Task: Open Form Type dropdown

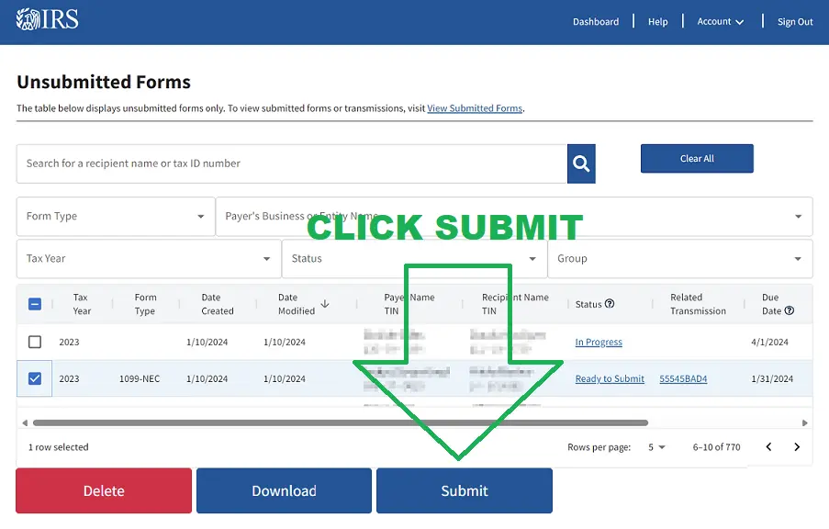Action: [116, 217]
